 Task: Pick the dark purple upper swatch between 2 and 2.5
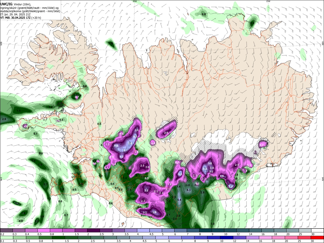[93, 231]
